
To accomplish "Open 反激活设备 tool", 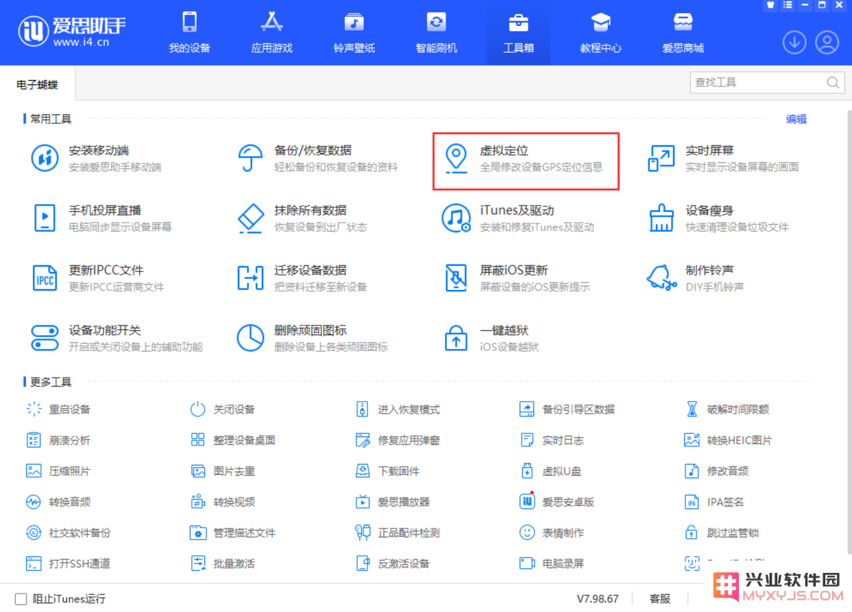I will click(x=393, y=563).
